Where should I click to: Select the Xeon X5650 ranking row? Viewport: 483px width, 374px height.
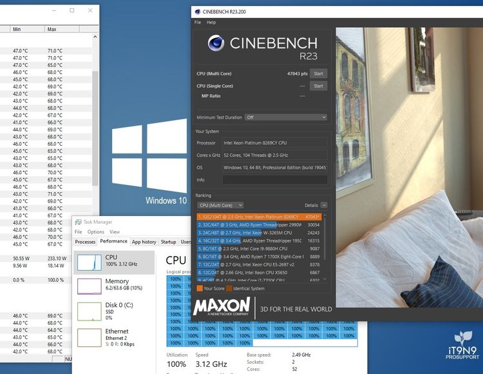(x=259, y=273)
